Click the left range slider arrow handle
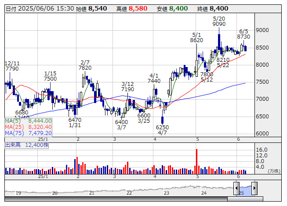The width and height of the screenshot is (287, 206). 236,188
